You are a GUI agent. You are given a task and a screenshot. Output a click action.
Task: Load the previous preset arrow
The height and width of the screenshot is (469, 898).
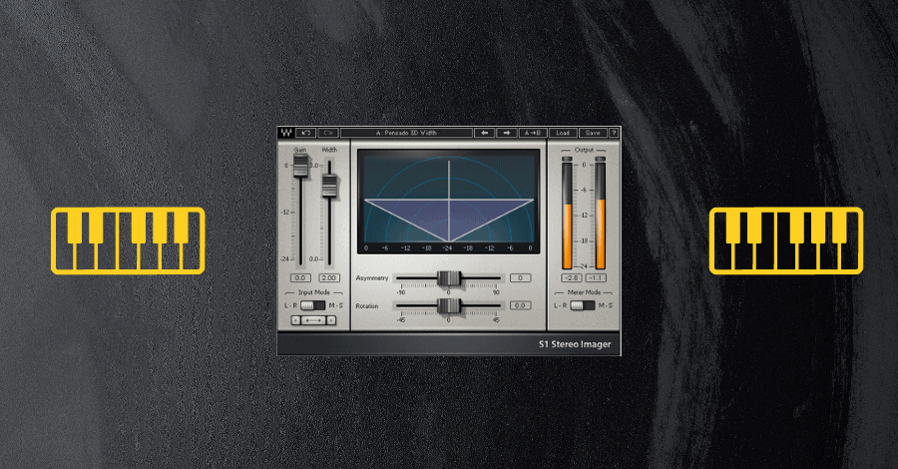click(x=485, y=133)
